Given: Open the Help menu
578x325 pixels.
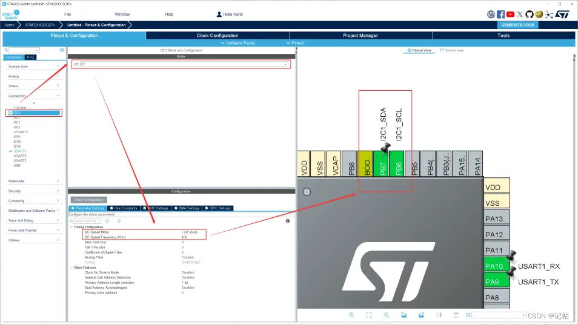Looking at the screenshot, I should (169, 15).
